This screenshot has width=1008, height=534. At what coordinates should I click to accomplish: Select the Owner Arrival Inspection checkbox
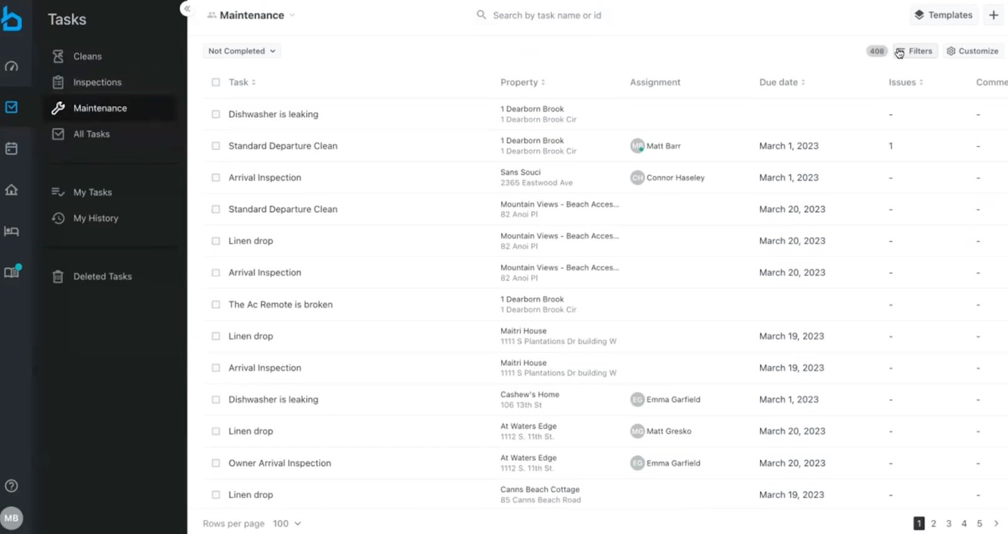click(x=216, y=463)
